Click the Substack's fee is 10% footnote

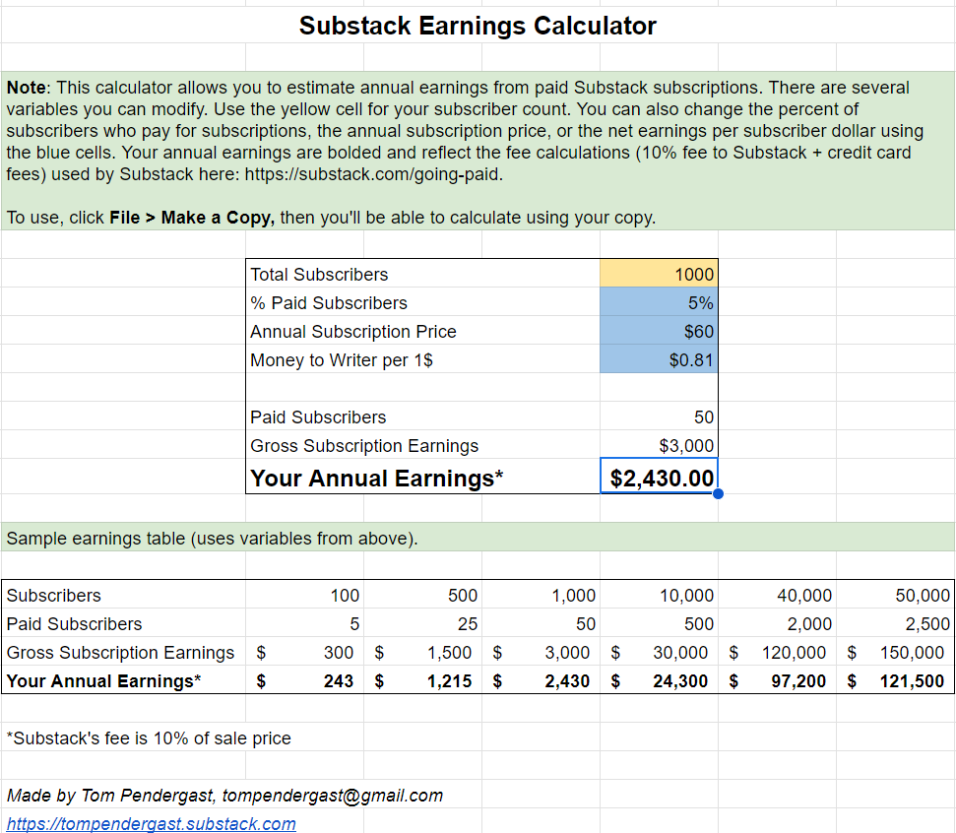pos(149,737)
